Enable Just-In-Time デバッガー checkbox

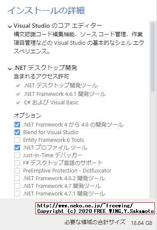[x=17, y=155]
